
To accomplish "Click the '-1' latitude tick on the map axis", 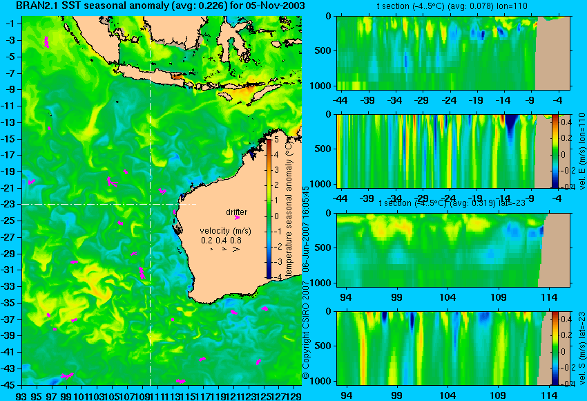I will (x=10, y=24).
